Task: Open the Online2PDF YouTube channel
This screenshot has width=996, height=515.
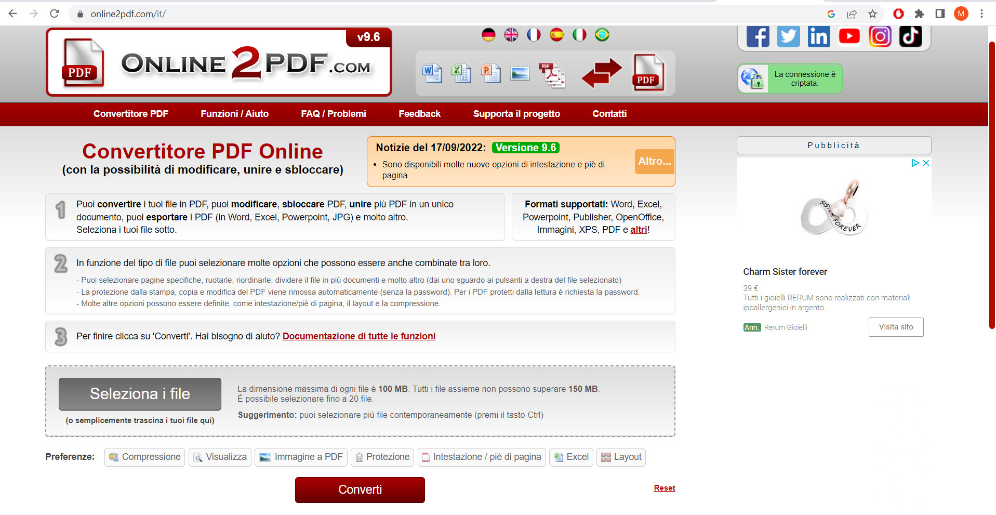Action: (849, 36)
